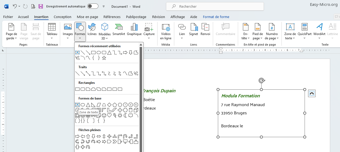Open the Fichier tab
The image size is (340, 152).
pyautogui.click(x=8, y=17)
